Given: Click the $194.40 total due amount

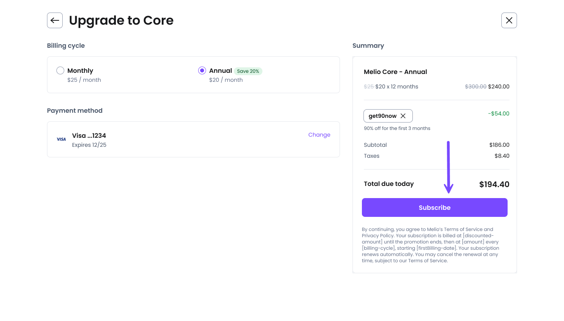Looking at the screenshot, I should (494, 184).
